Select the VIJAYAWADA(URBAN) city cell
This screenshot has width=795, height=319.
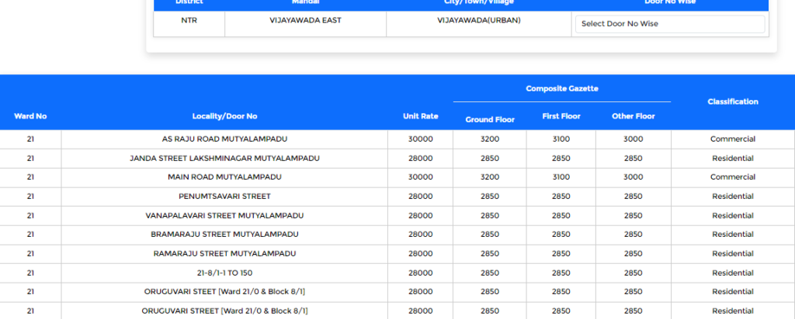pyautogui.click(x=479, y=20)
